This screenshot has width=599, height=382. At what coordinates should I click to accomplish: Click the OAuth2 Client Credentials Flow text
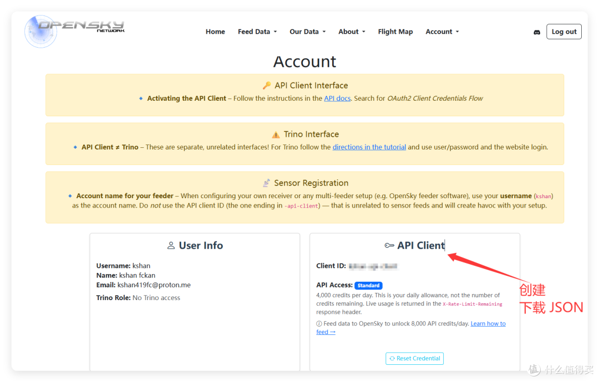click(x=435, y=99)
